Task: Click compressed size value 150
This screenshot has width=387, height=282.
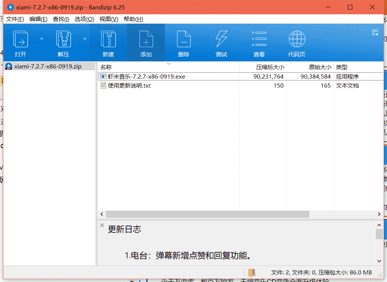Action: pos(278,86)
